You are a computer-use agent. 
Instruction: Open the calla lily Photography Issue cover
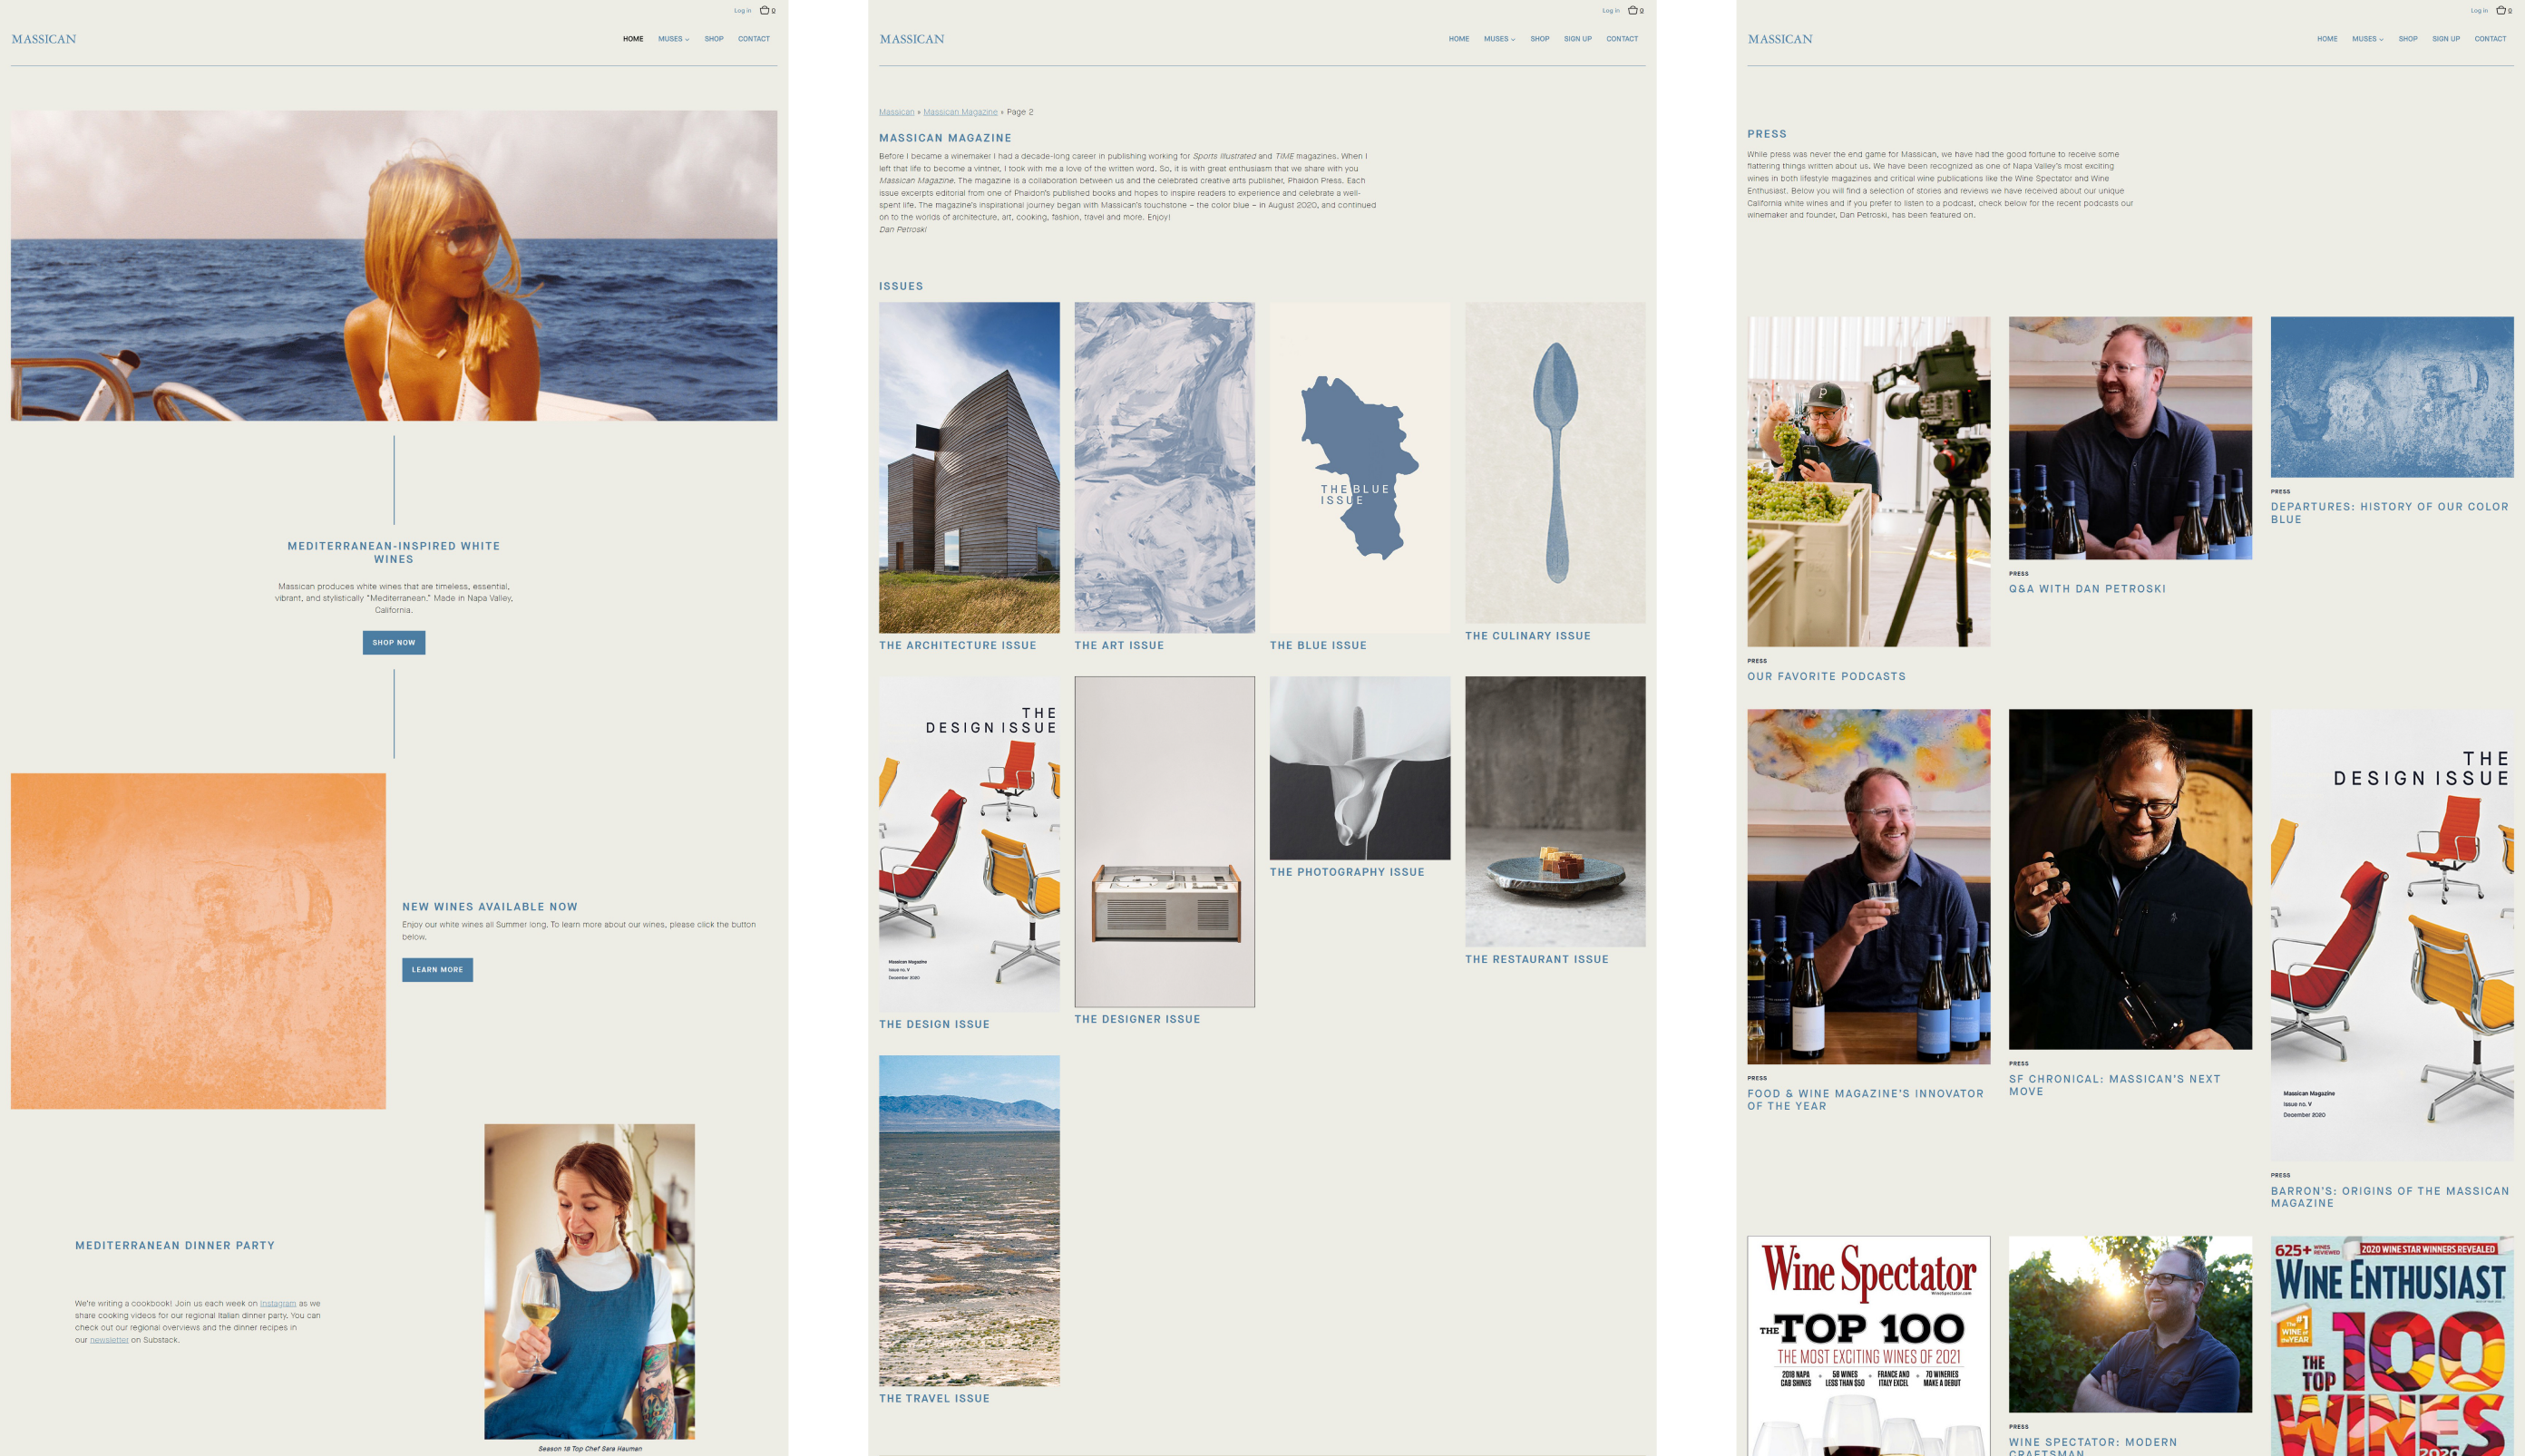[1360, 768]
